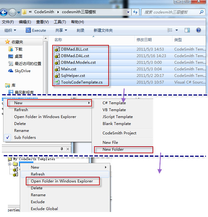Open the address bar history dropdown
This screenshot has width=208, height=217.
click(x=128, y=12)
